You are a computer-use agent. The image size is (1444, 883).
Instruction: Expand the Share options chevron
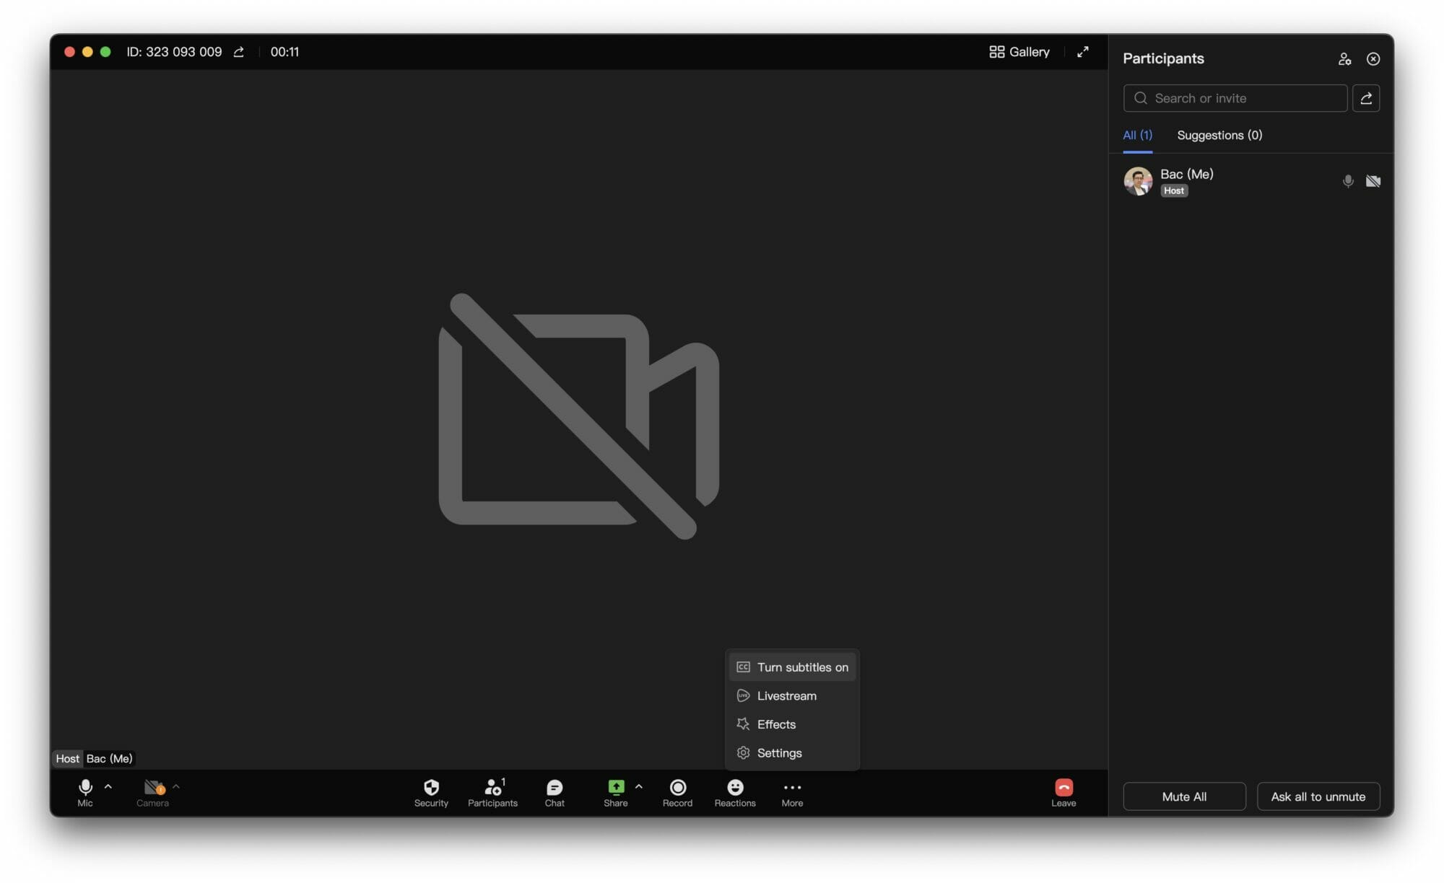click(x=639, y=786)
